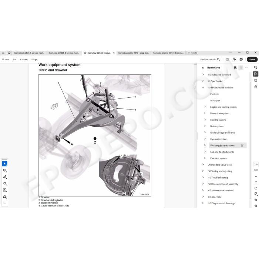
Task: Expand the 01 Specification bookmark
Action: click(x=203, y=81)
